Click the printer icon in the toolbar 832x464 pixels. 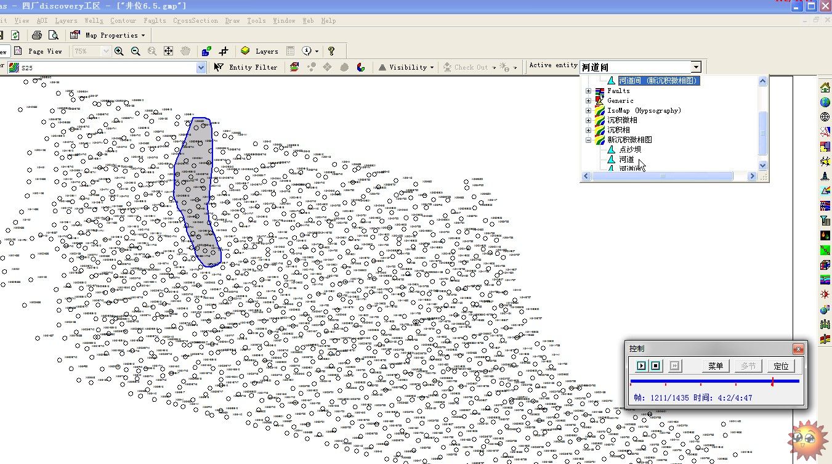(37, 35)
